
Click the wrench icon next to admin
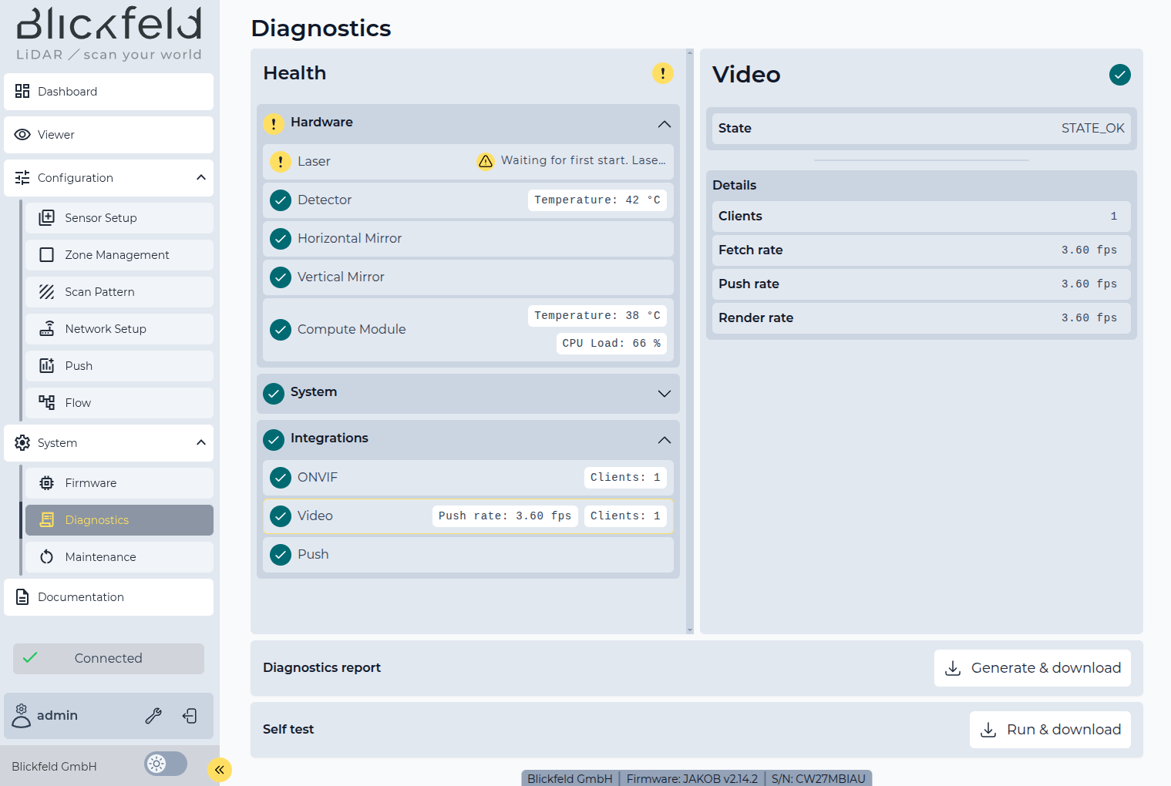coord(153,716)
